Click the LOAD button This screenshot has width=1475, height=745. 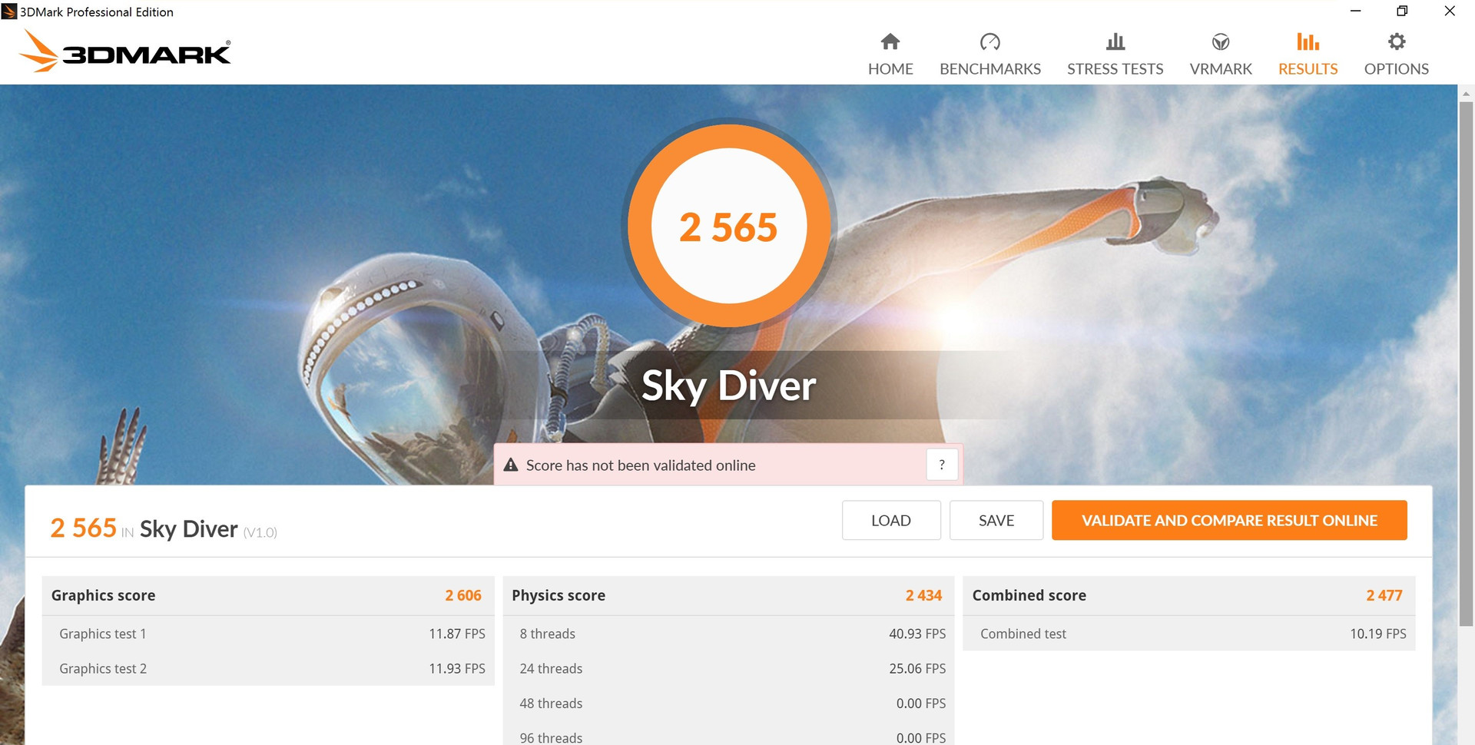pyautogui.click(x=891, y=521)
